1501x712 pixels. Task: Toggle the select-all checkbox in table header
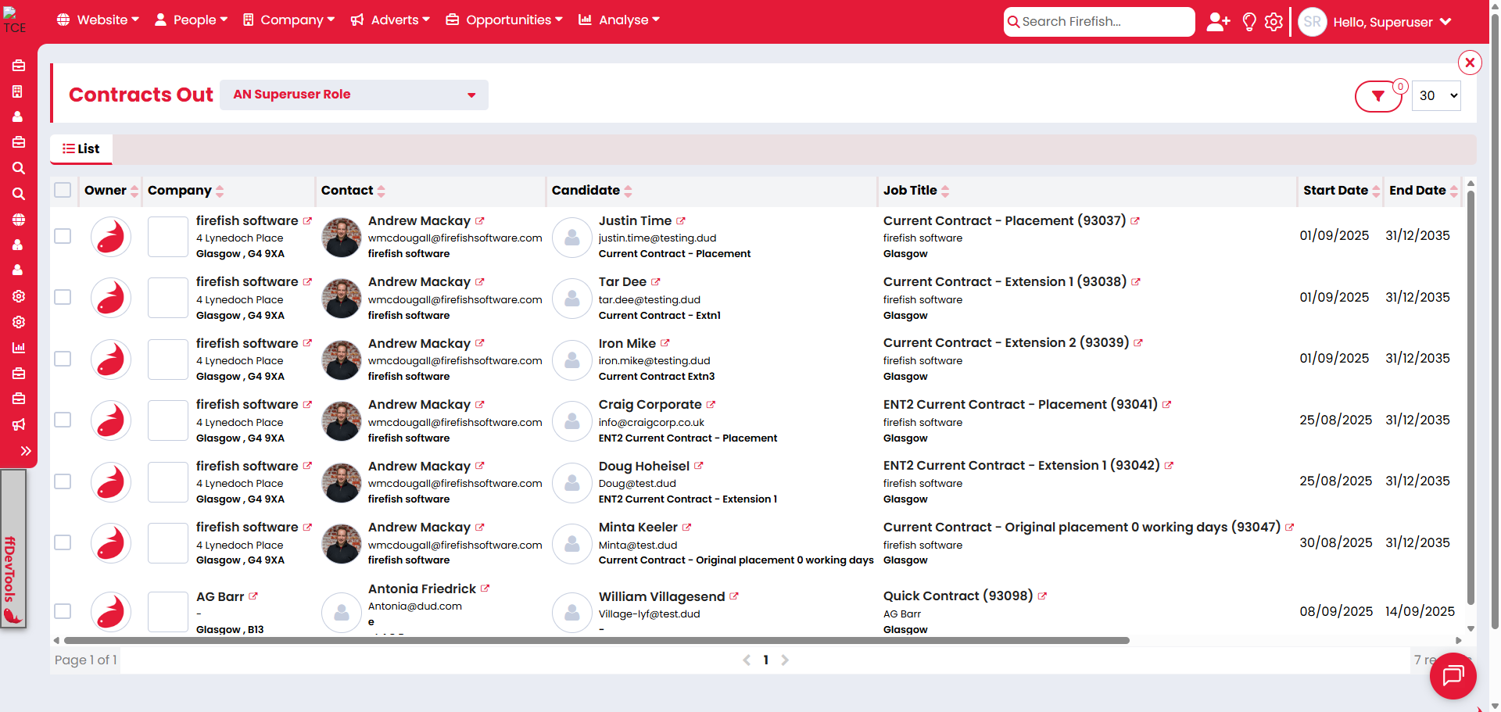click(x=63, y=190)
